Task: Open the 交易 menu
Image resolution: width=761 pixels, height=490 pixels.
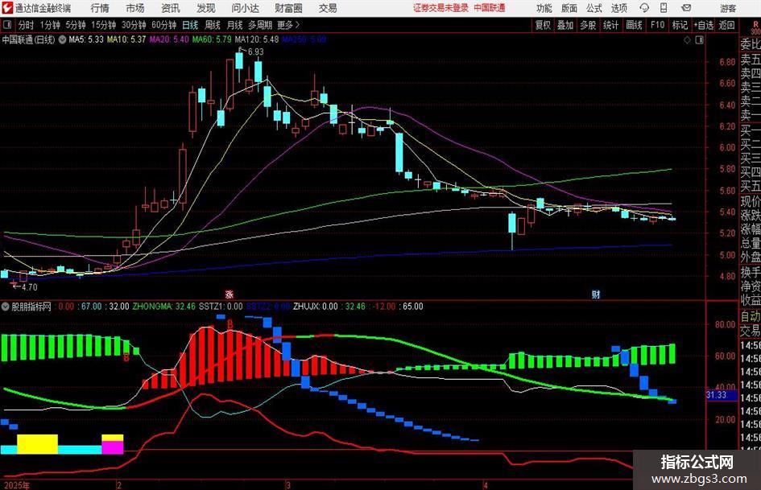Action: click(328, 8)
